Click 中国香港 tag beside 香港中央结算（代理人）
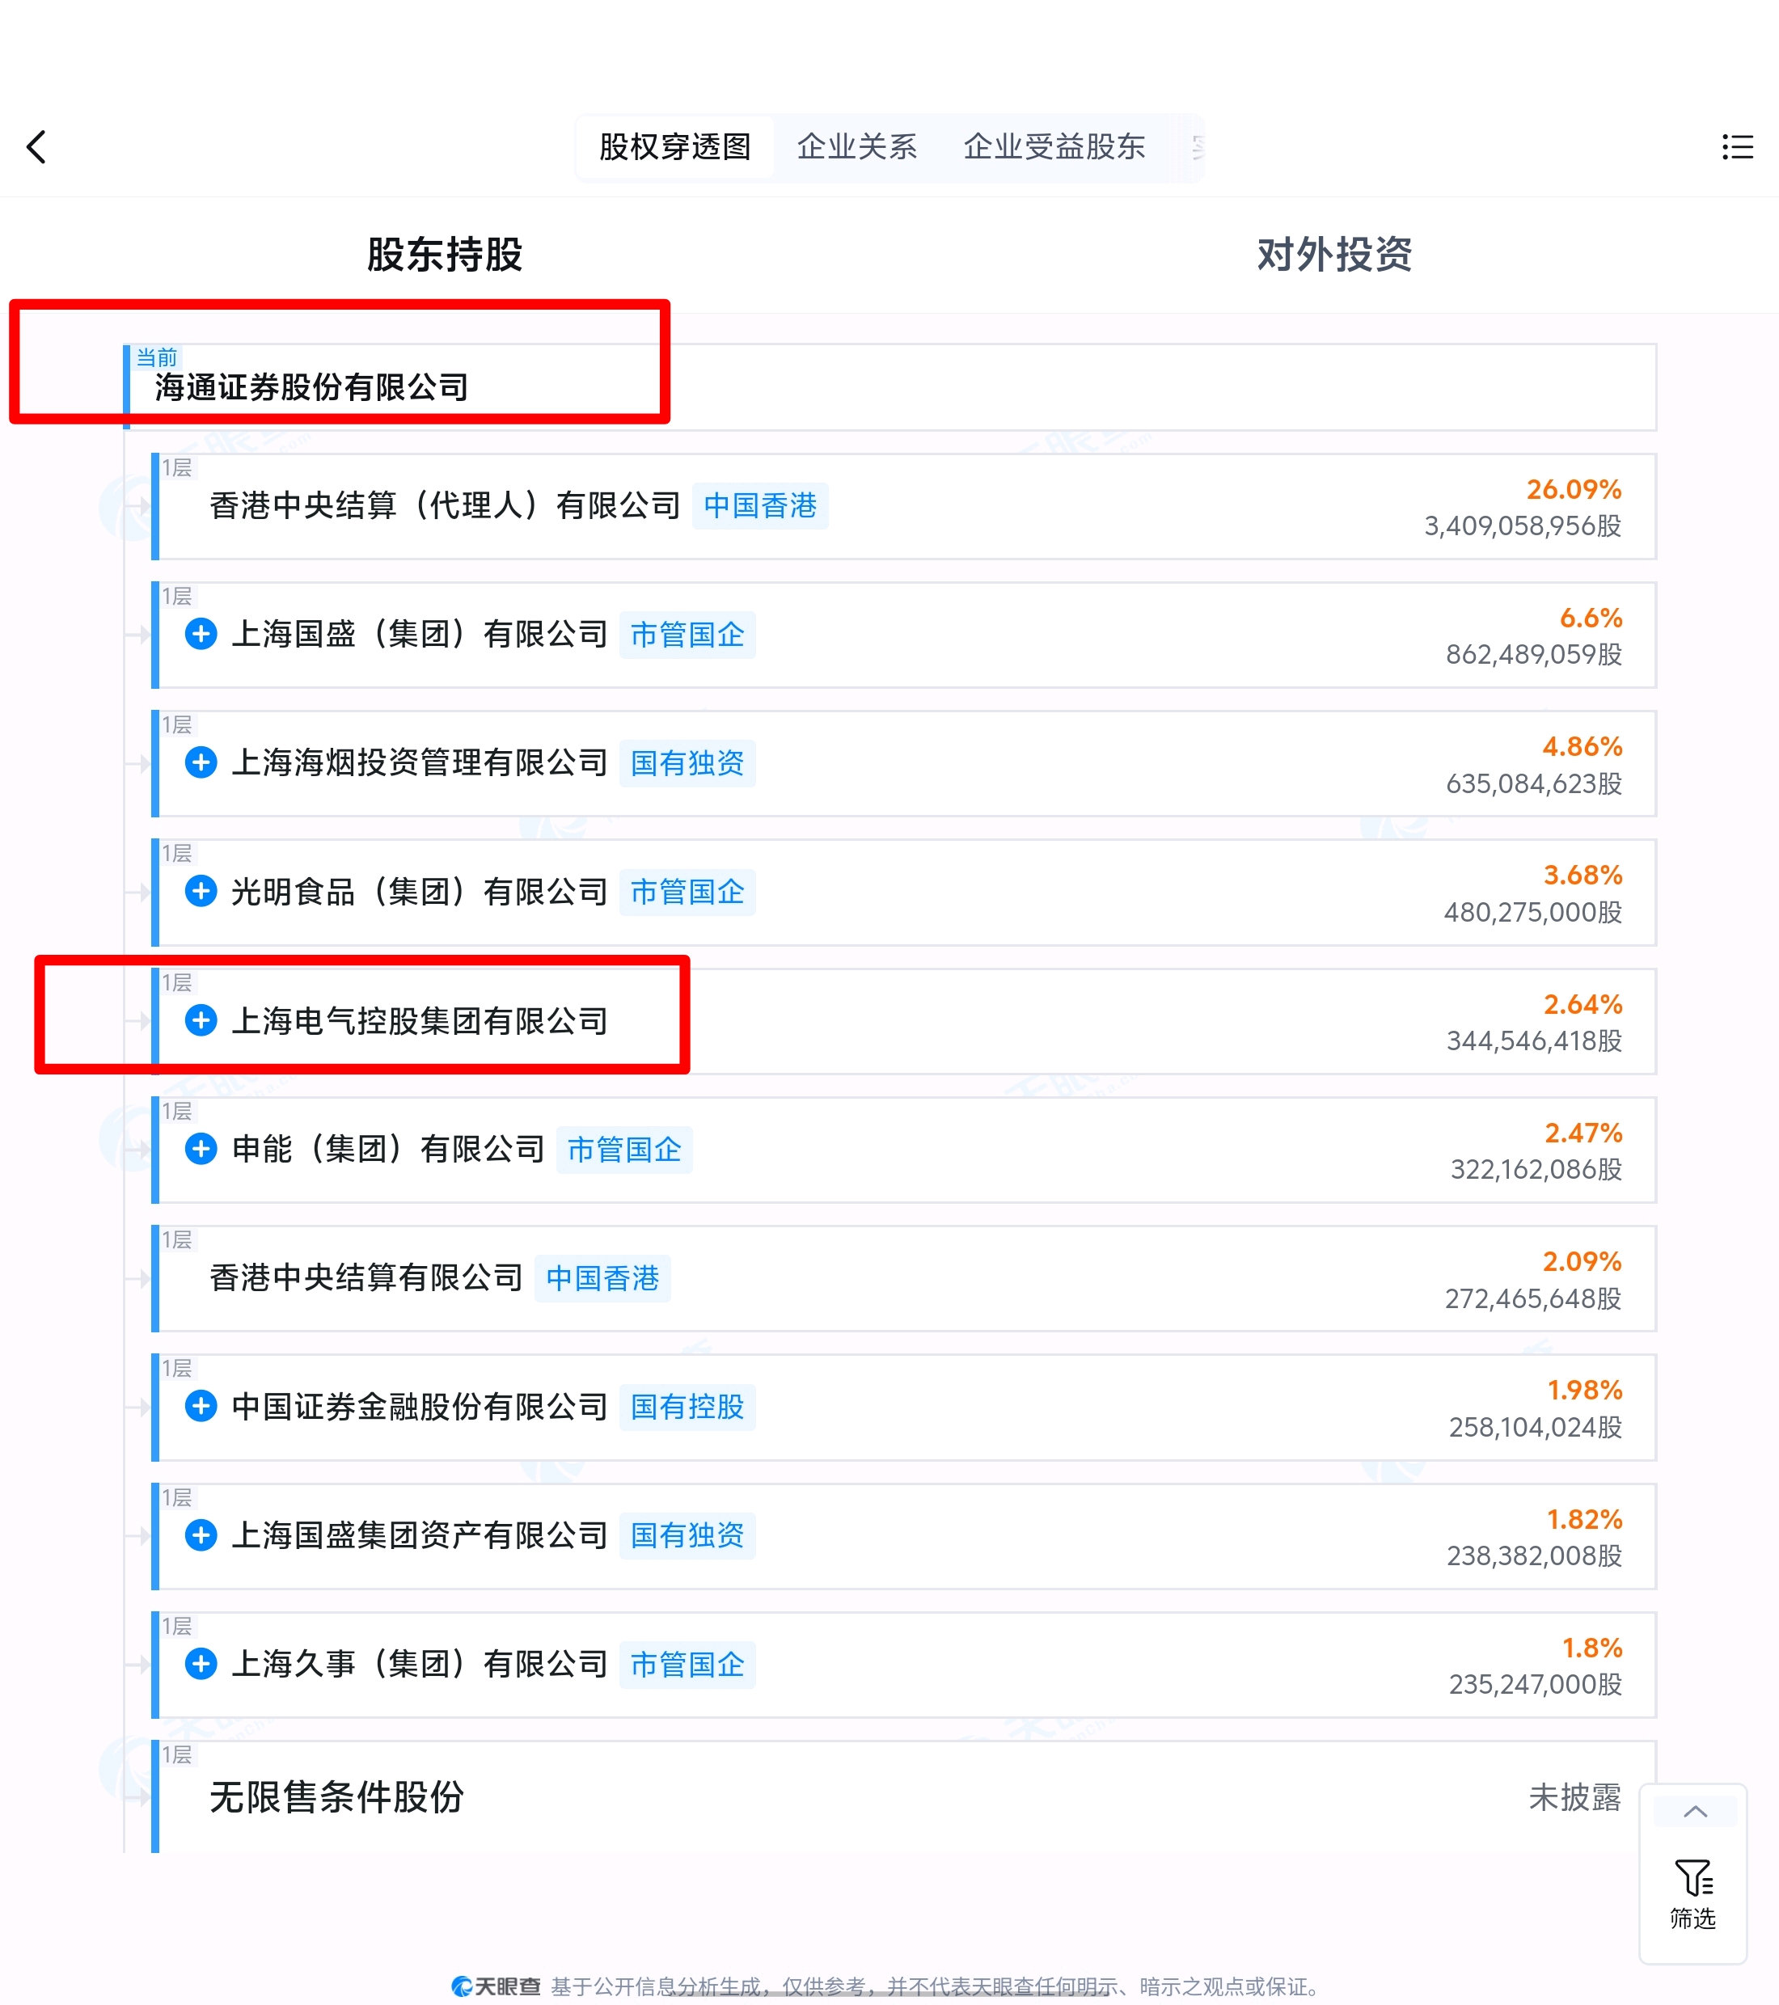Viewport: 1779px width, 2005px height. (760, 505)
